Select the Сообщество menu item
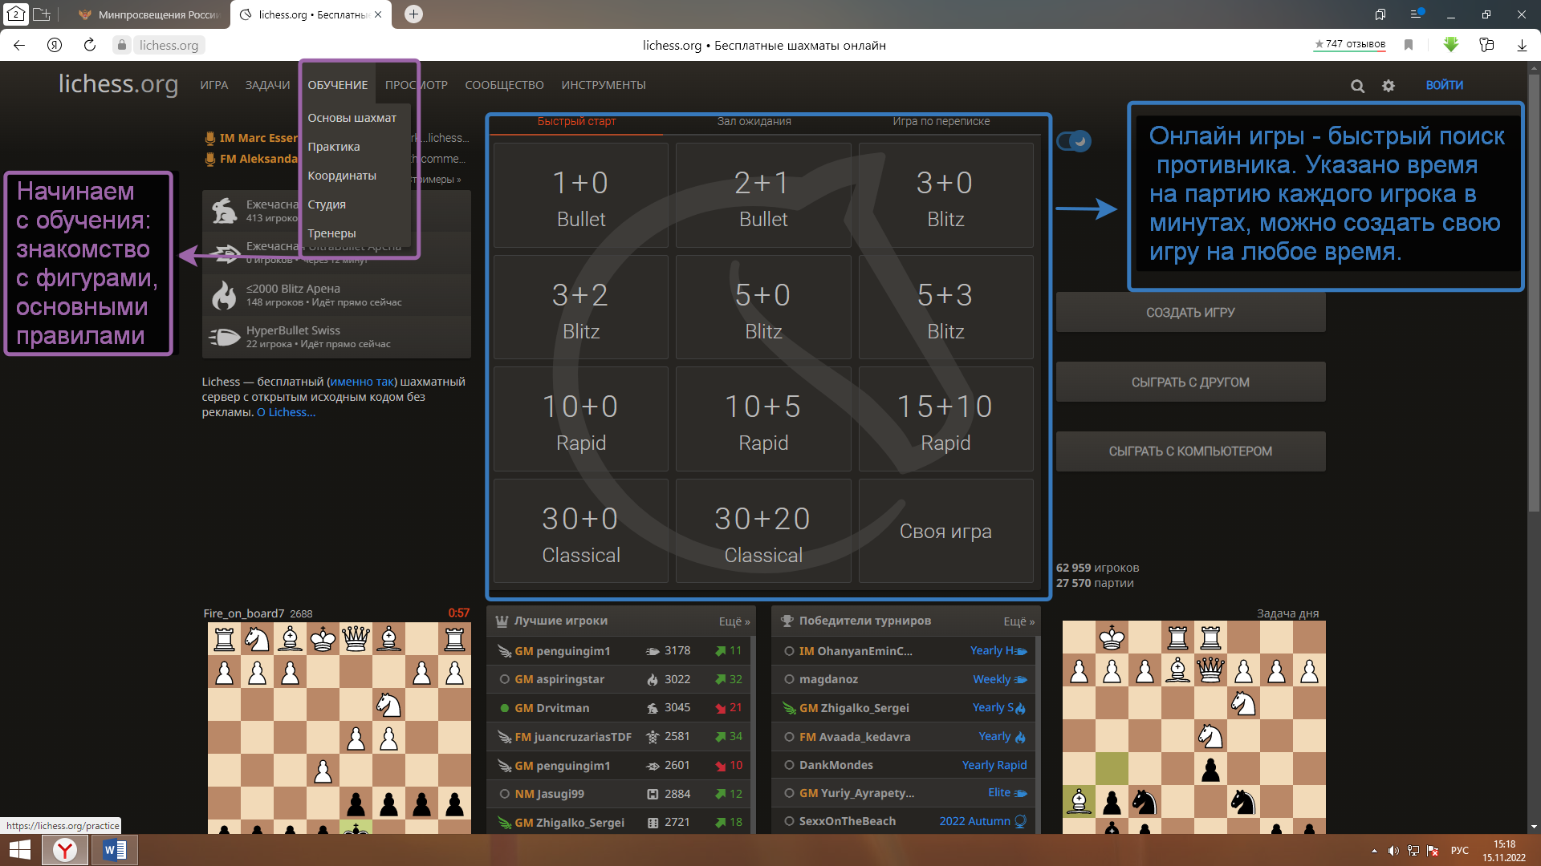Viewport: 1541px width, 866px height. point(505,84)
